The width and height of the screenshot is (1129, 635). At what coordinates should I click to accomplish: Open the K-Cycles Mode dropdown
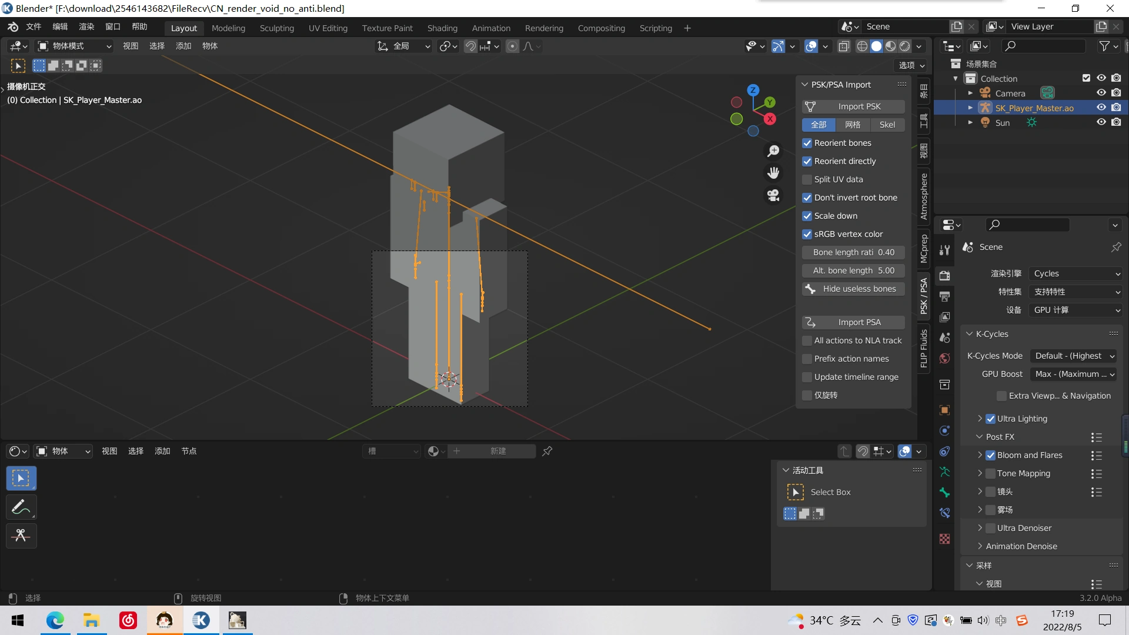pos(1074,356)
